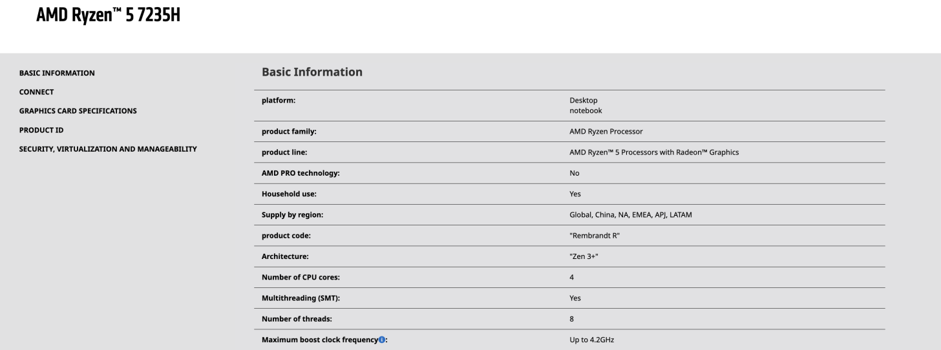Click the AMD Ryzen 5 7235H page title
The width and height of the screenshot is (941, 350).
pos(109,16)
